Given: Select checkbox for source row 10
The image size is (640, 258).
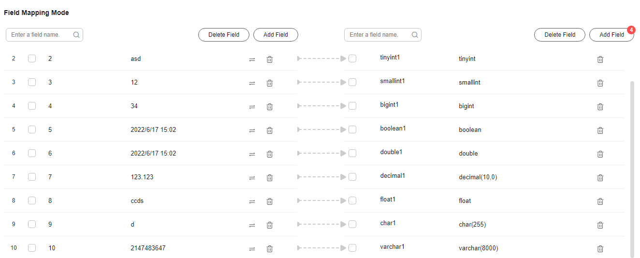Looking at the screenshot, I should tap(32, 248).
